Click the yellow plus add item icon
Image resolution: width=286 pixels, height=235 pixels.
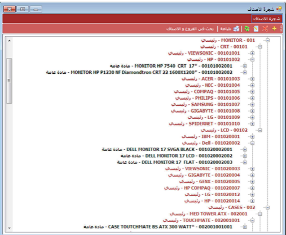[274, 29]
